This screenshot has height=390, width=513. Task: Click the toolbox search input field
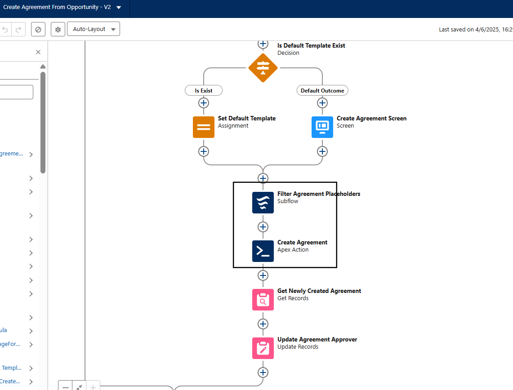point(16,92)
